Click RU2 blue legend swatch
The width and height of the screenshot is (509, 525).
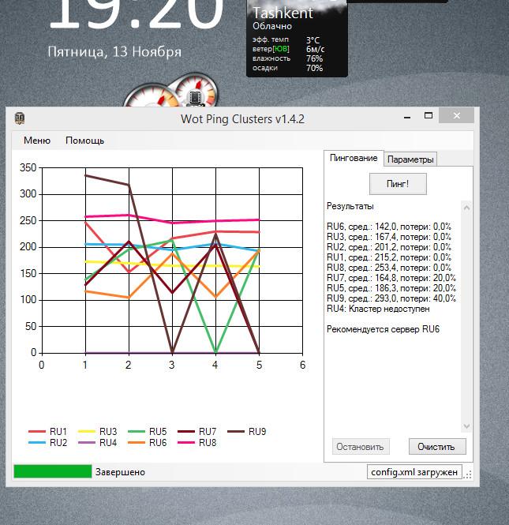coord(37,443)
